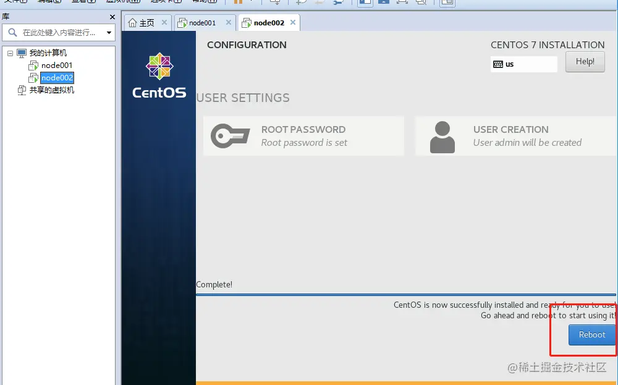Screen dimensions: 618x385
Task: Select node001 in the library tree
Action: point(57,66)
